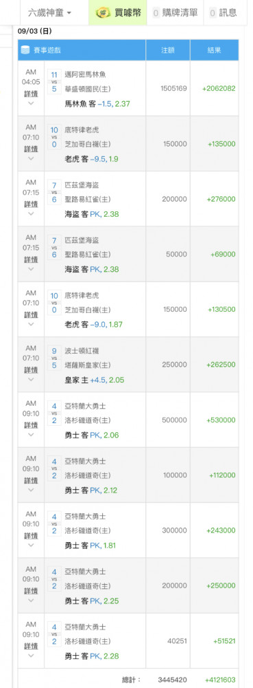Select the 馬林魚 客 -1.5, 2.37 bet line
Image resolution: width=253 pixels, height=688 pixels.
(97, 104)
